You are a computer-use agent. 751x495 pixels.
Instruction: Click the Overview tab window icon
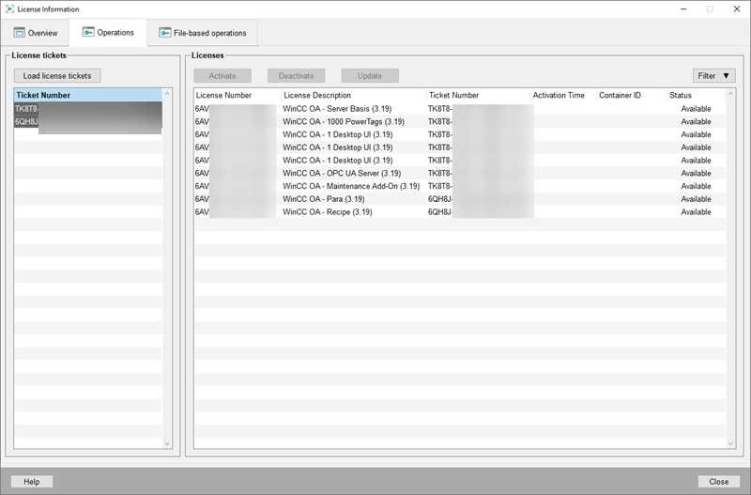point(19,33)
